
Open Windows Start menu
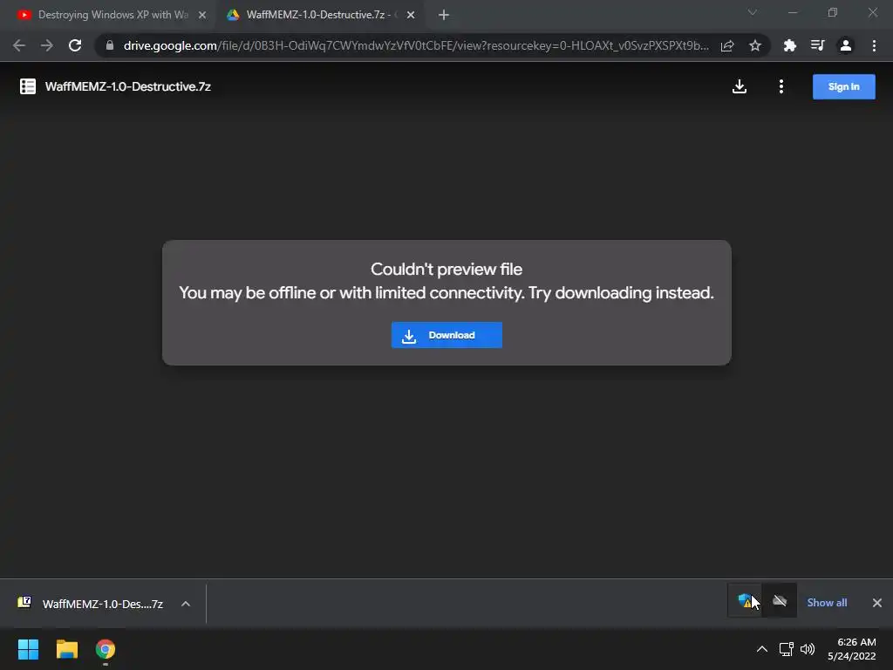pos(28,649)
